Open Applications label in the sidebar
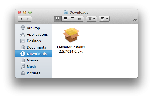 (37, 35)
